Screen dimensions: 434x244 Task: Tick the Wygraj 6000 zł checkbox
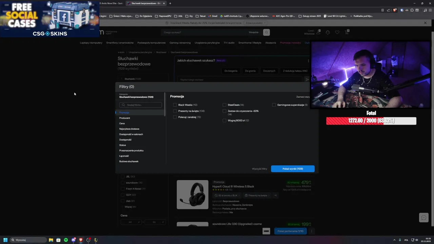224,121
